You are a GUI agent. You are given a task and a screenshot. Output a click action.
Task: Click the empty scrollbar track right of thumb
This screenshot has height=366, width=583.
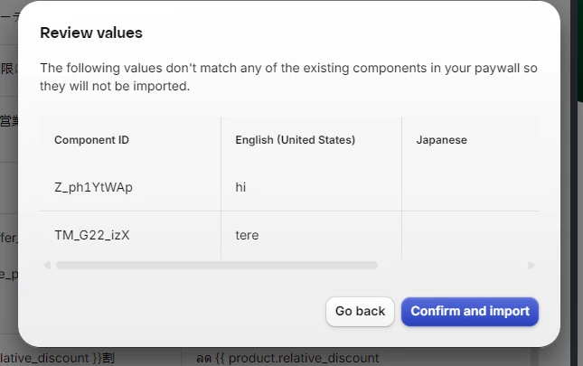pyautogui.click(x=452, y=265)
